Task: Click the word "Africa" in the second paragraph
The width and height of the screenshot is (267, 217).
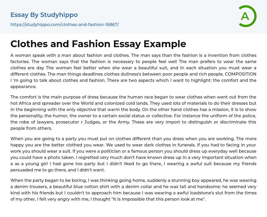Action: (26, 103)
